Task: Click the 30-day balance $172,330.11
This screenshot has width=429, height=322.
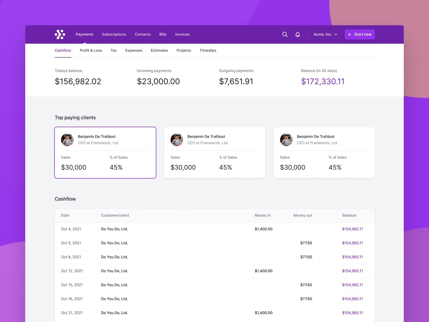Action: click(323, 81)
